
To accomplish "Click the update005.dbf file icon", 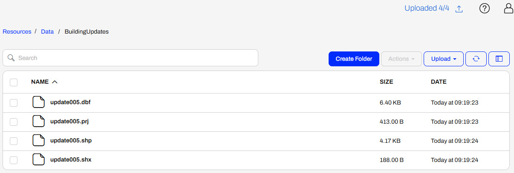I will tap(39, 102).
